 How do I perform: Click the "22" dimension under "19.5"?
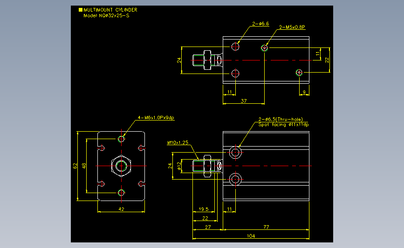tap(205, 218)
